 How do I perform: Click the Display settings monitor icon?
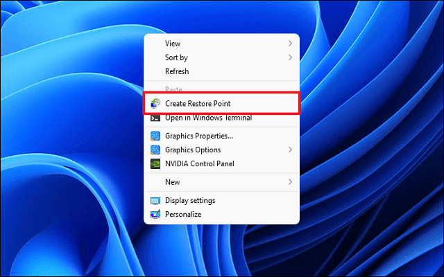pos(155,201)
